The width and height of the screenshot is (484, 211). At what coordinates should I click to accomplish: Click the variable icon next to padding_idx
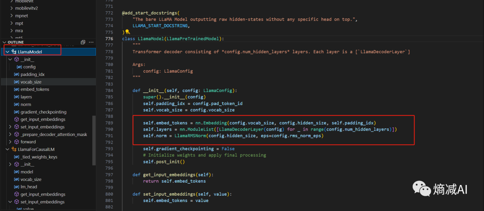[x=17, y=75]
